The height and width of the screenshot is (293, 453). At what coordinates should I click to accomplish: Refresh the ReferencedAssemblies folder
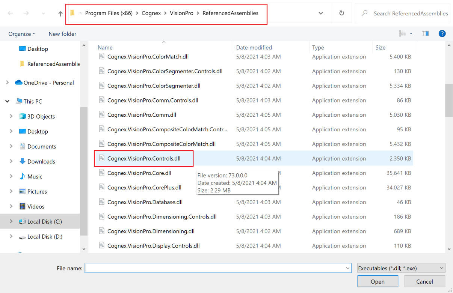click(341, 13)
